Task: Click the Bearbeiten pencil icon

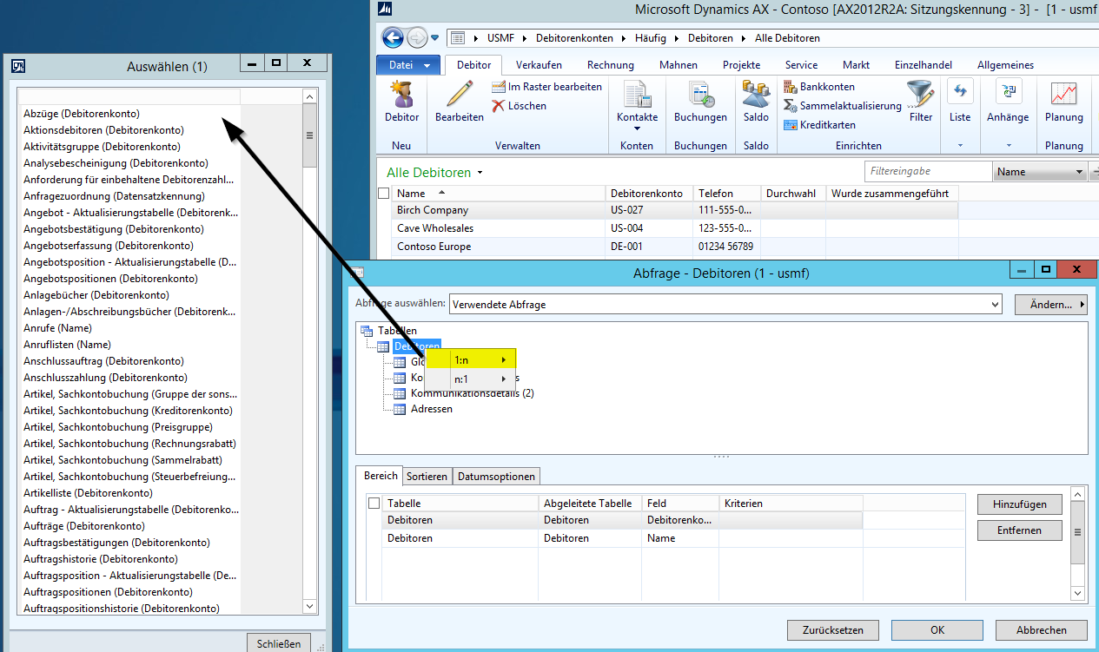Action: (459, 94)
